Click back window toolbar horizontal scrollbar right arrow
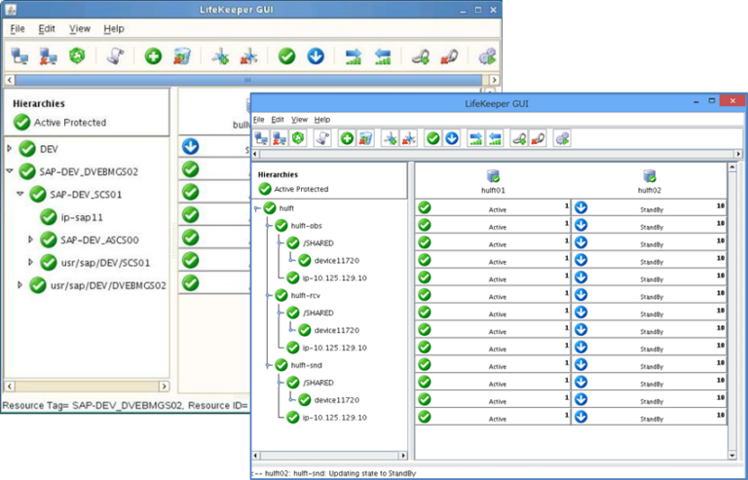The image size is (748, 480). (494, 80)
